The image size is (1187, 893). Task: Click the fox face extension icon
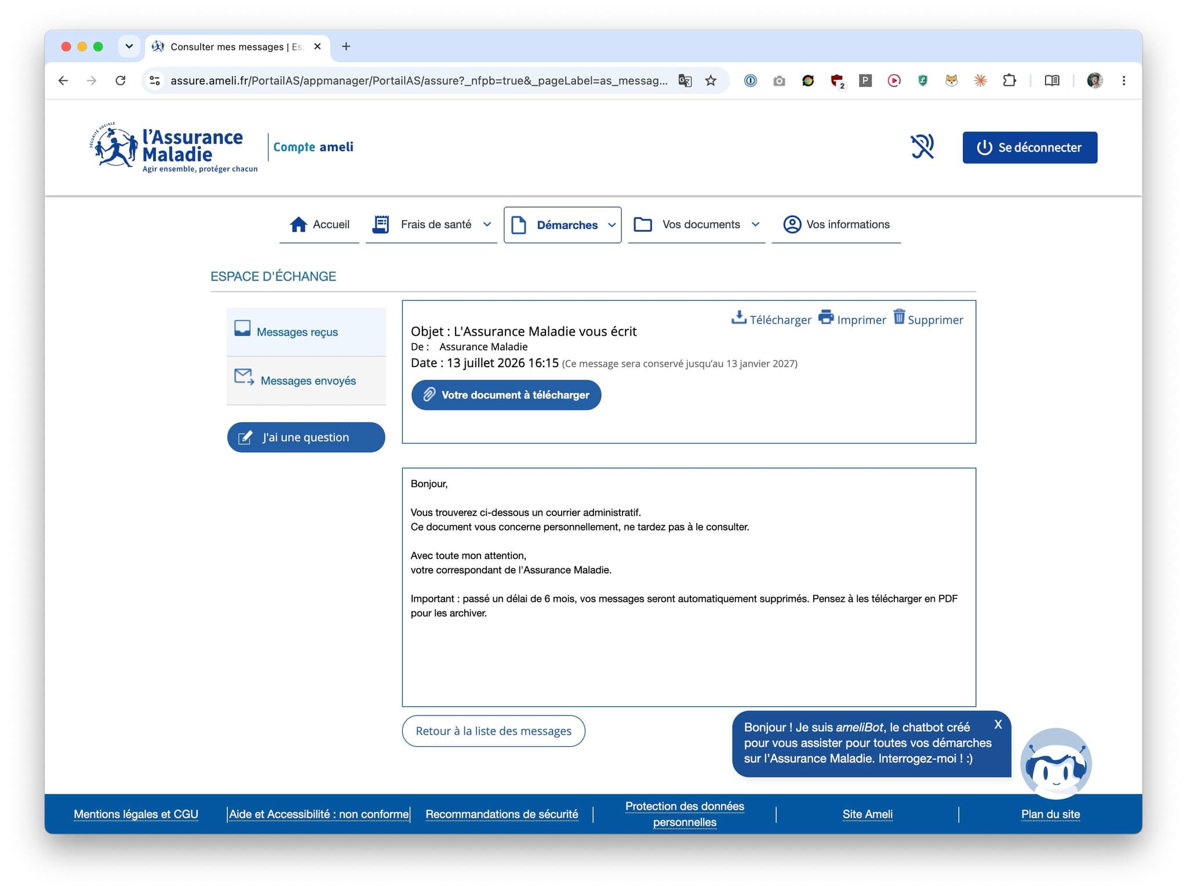click(x=952, y=81)
